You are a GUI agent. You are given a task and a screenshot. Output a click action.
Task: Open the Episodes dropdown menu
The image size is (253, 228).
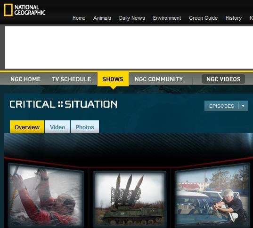[226, 106]
